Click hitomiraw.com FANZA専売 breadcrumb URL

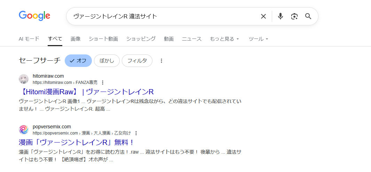pyautogui.click(x=65, y=83)
